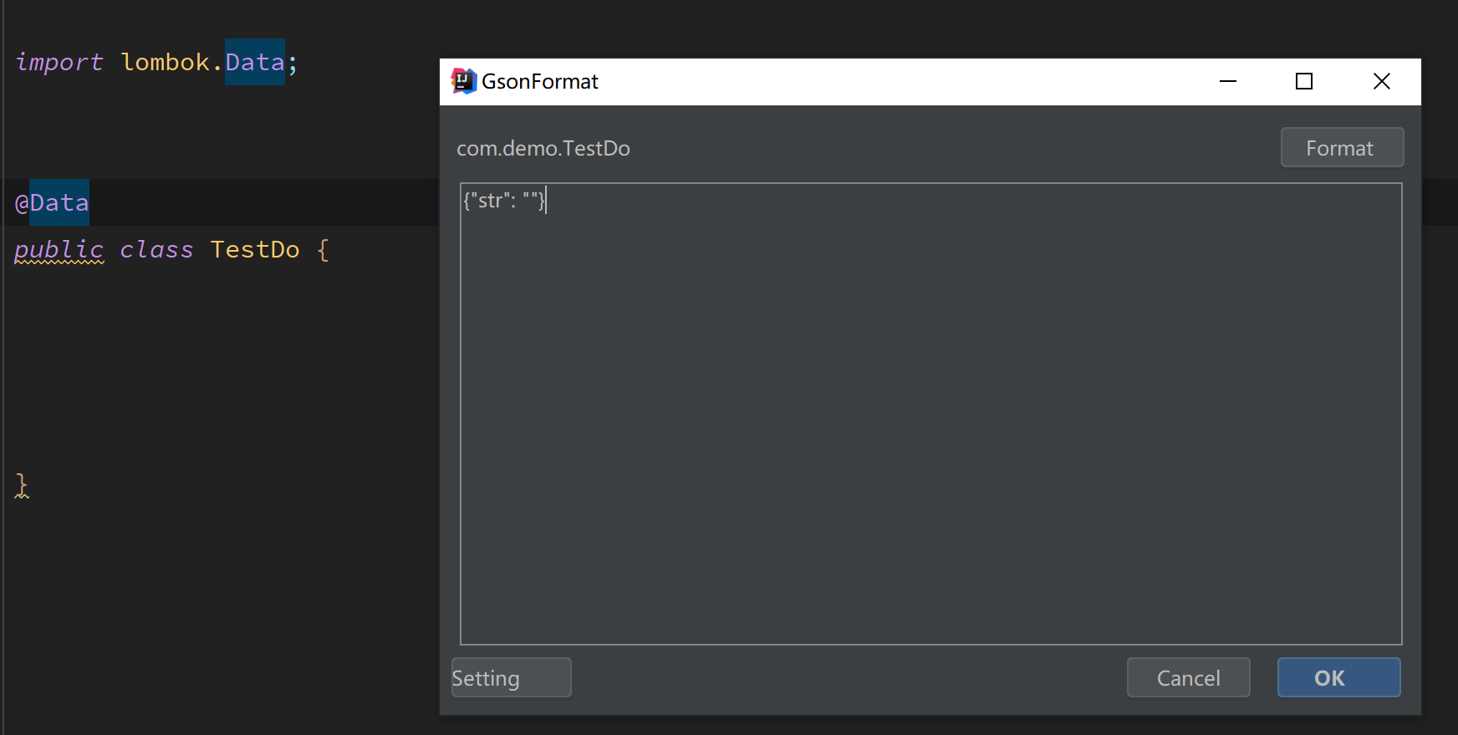
Task: Click OK to generate fields
Action: tap(1338, 677)
